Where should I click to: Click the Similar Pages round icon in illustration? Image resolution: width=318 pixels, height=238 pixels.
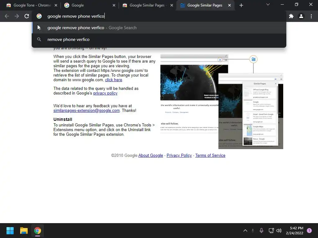click(x=253, y=59)
